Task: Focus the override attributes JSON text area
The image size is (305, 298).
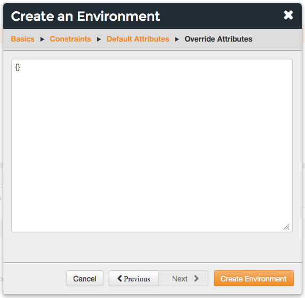Action: tap(152, 145)
